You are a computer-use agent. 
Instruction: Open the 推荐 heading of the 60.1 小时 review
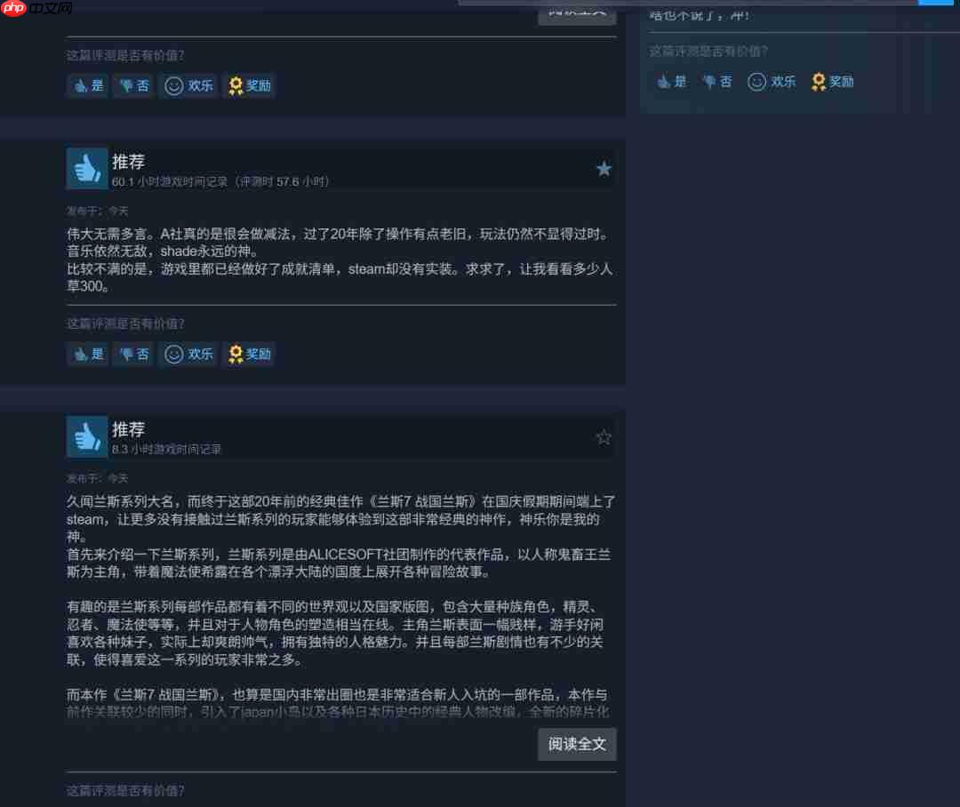[129, 162]
